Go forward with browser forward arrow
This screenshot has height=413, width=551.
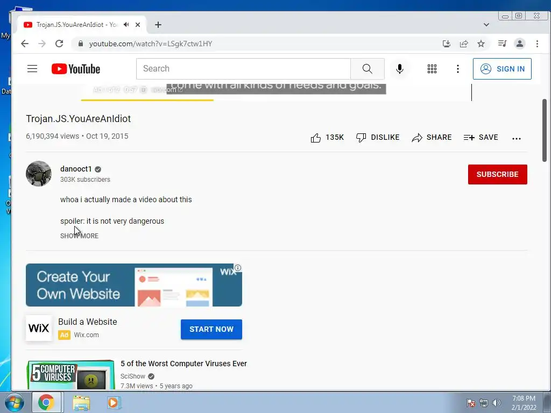pyautogui.click(x=42, y=44)
